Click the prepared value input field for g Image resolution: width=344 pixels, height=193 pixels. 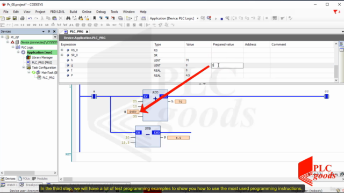(x=227, y=65)
